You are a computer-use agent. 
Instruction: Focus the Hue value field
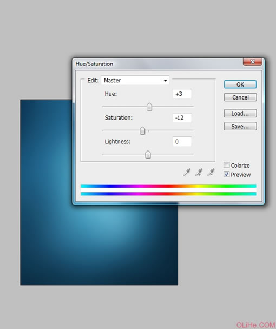click(182, 94)
